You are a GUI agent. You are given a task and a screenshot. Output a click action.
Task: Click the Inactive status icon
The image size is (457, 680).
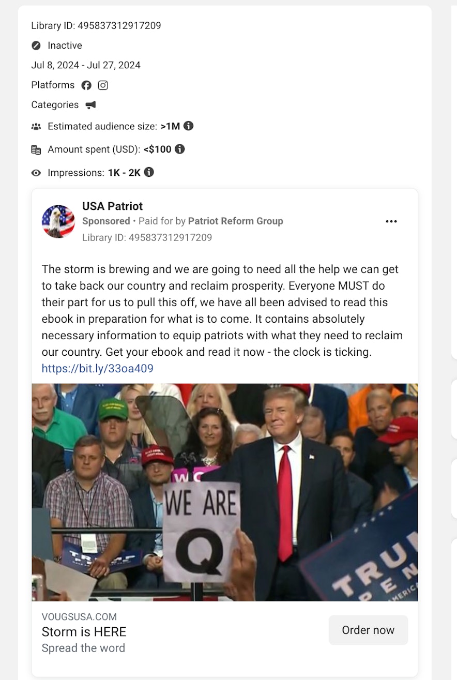[36, 46]
